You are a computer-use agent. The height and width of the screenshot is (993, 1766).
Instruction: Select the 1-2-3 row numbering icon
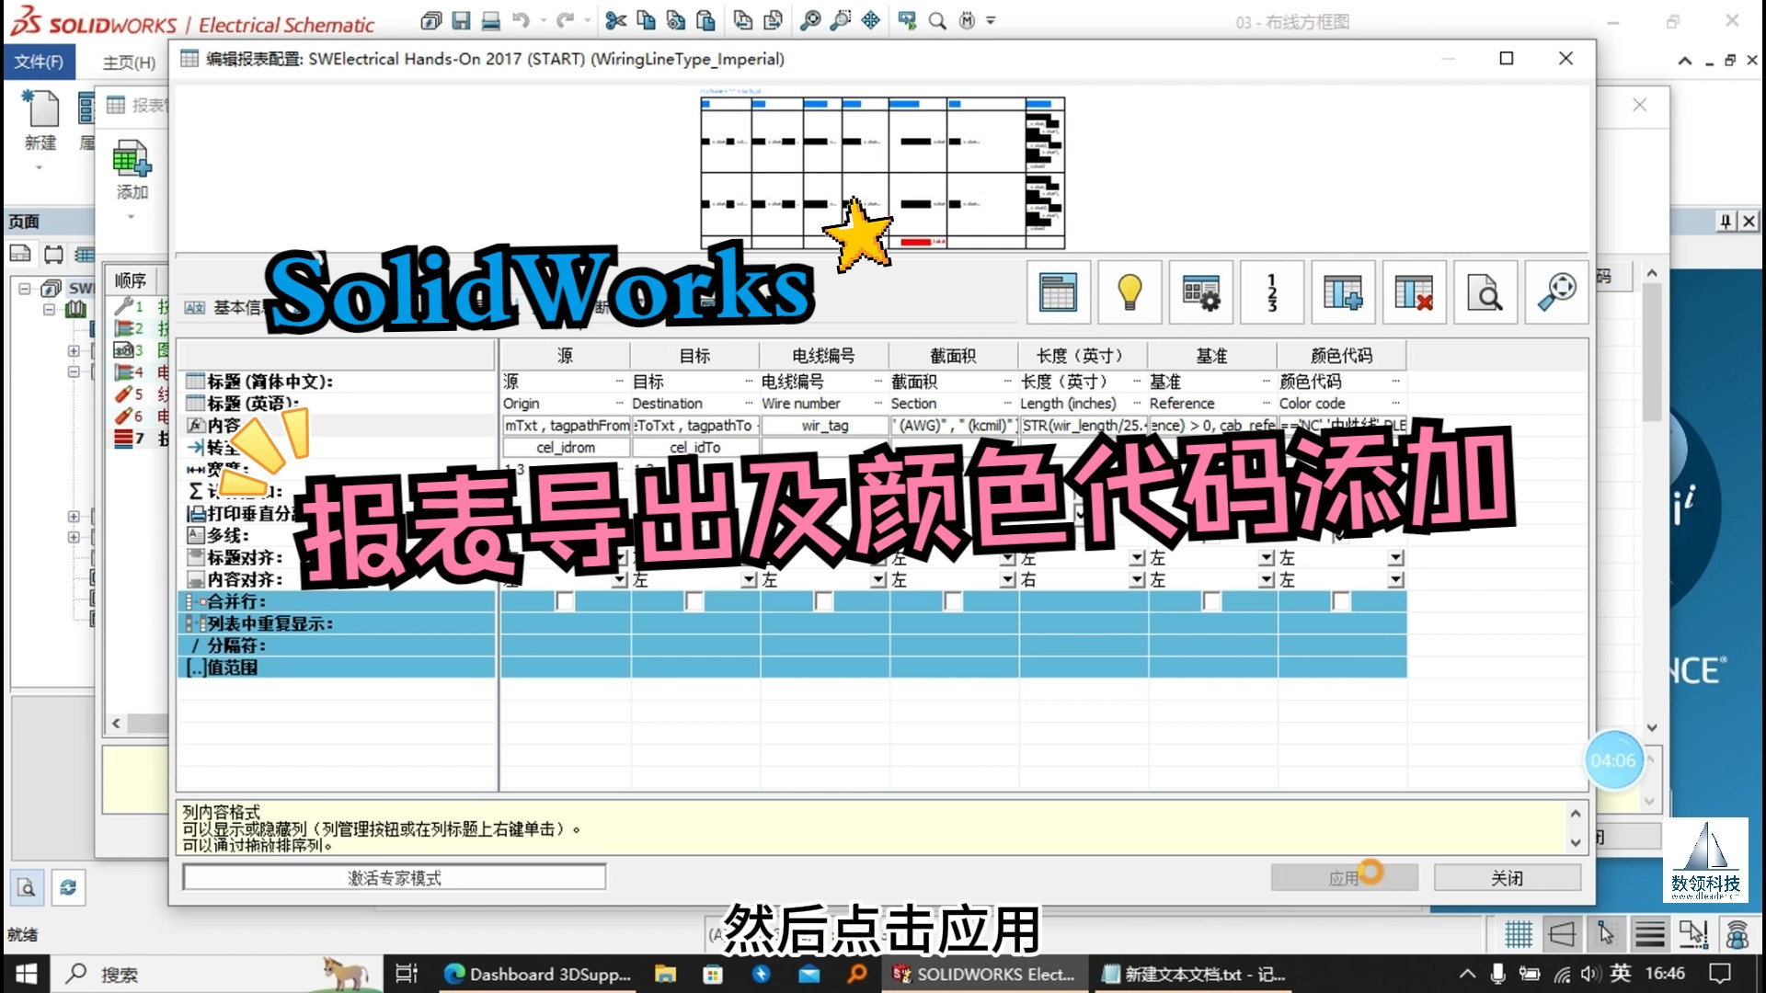coord(1272,292)
